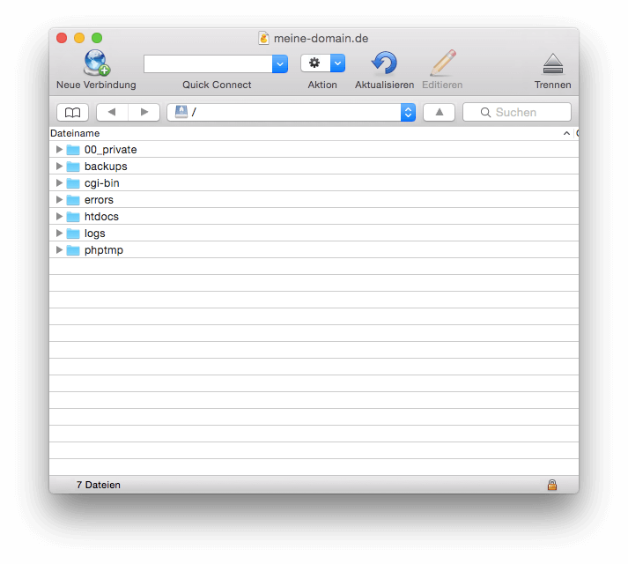Click the Editieren pencil icon
Screen dimensions: 628x564
443,63
